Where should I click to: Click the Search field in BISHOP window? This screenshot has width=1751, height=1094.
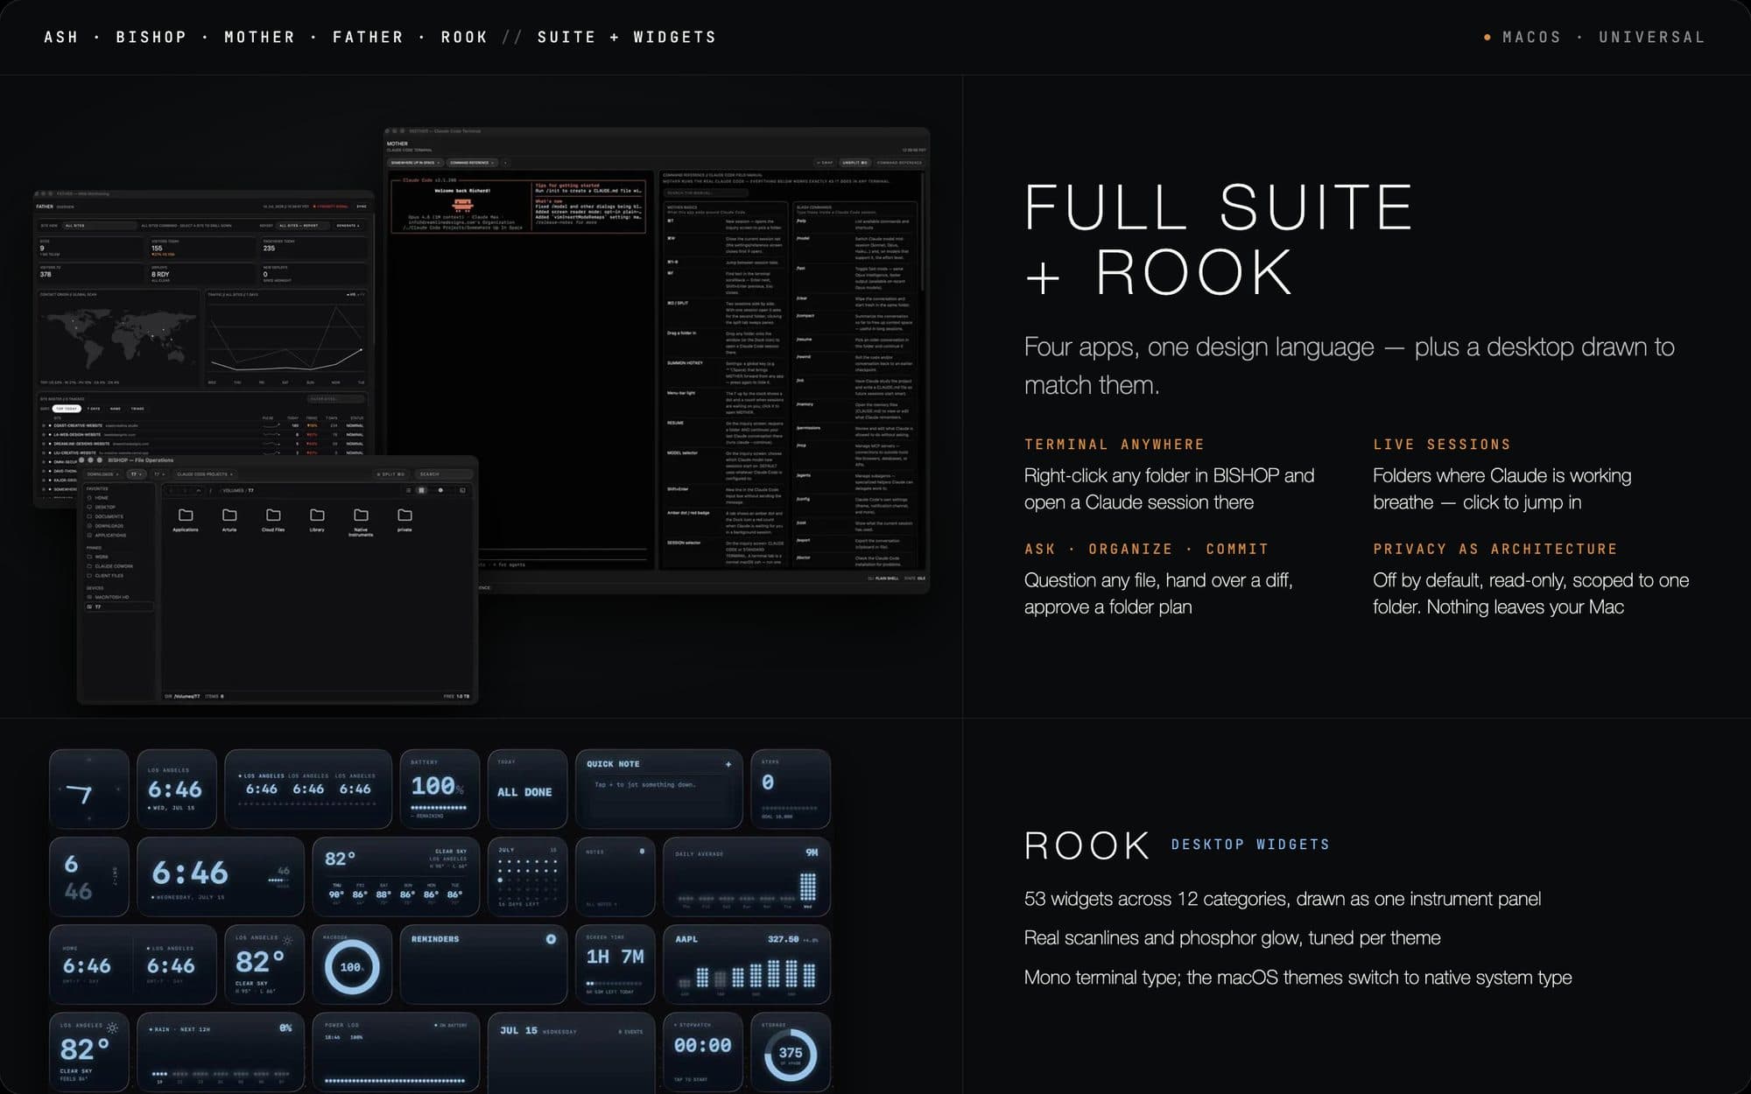point(443,474)
